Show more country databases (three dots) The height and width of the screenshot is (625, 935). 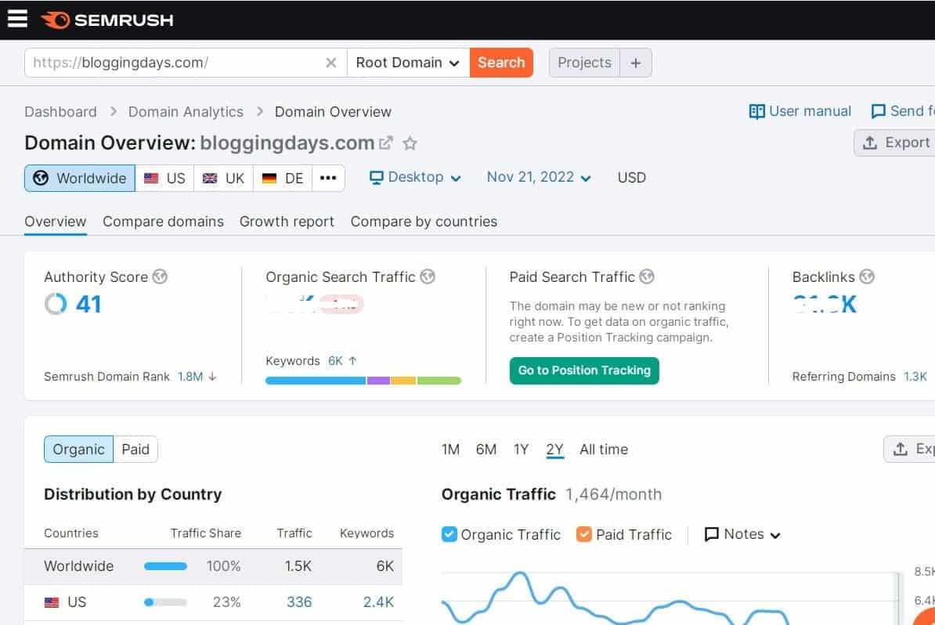[328, 178]
